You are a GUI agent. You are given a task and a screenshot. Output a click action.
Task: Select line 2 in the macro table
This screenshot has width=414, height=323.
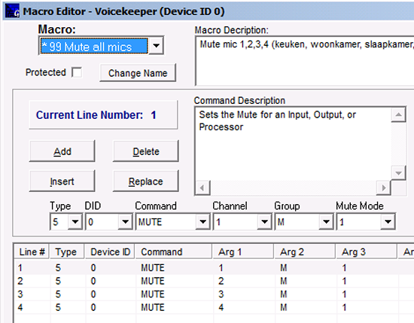click(x=214, y=281)
